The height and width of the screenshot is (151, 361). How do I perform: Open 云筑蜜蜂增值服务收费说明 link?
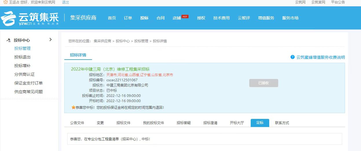coord(320,57)
